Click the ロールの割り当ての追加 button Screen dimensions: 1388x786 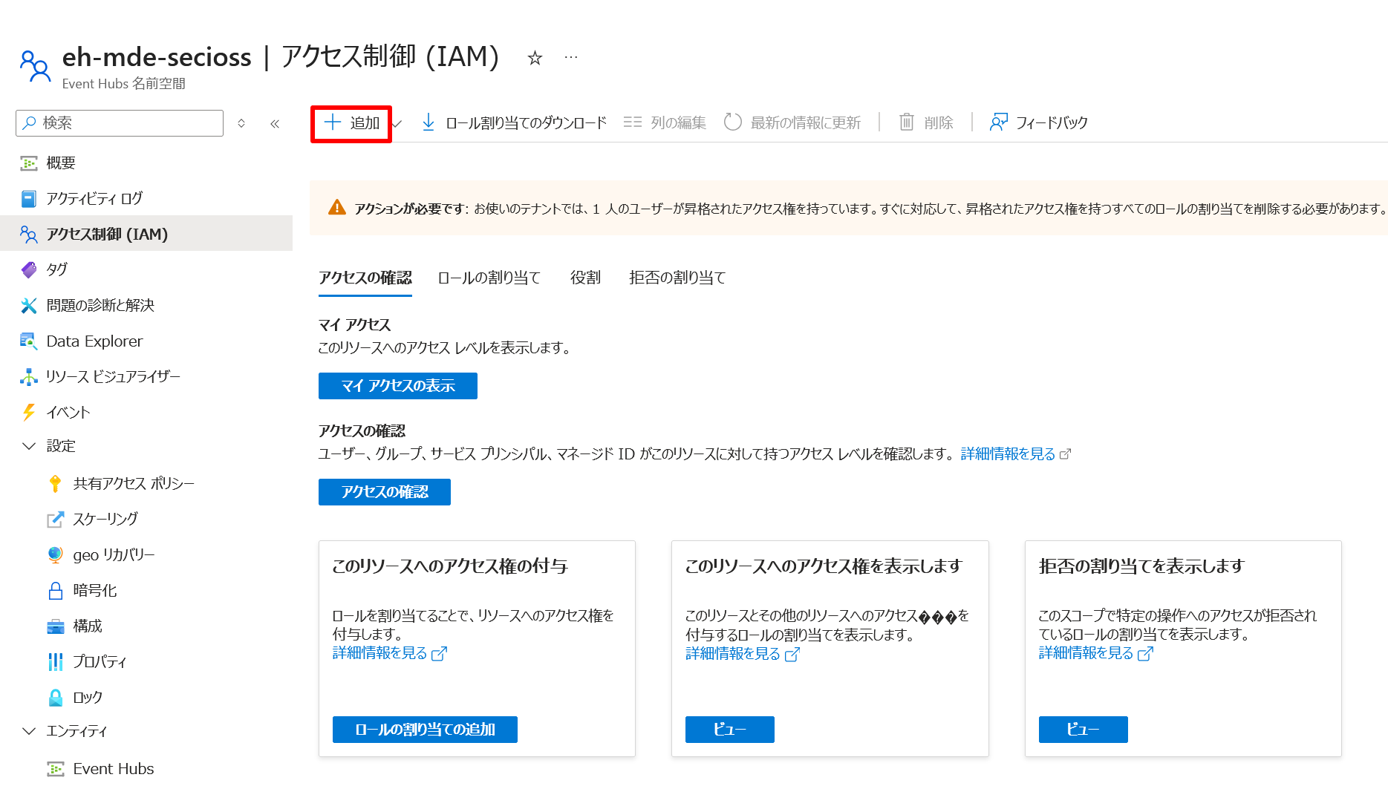[x=425, y=730]
